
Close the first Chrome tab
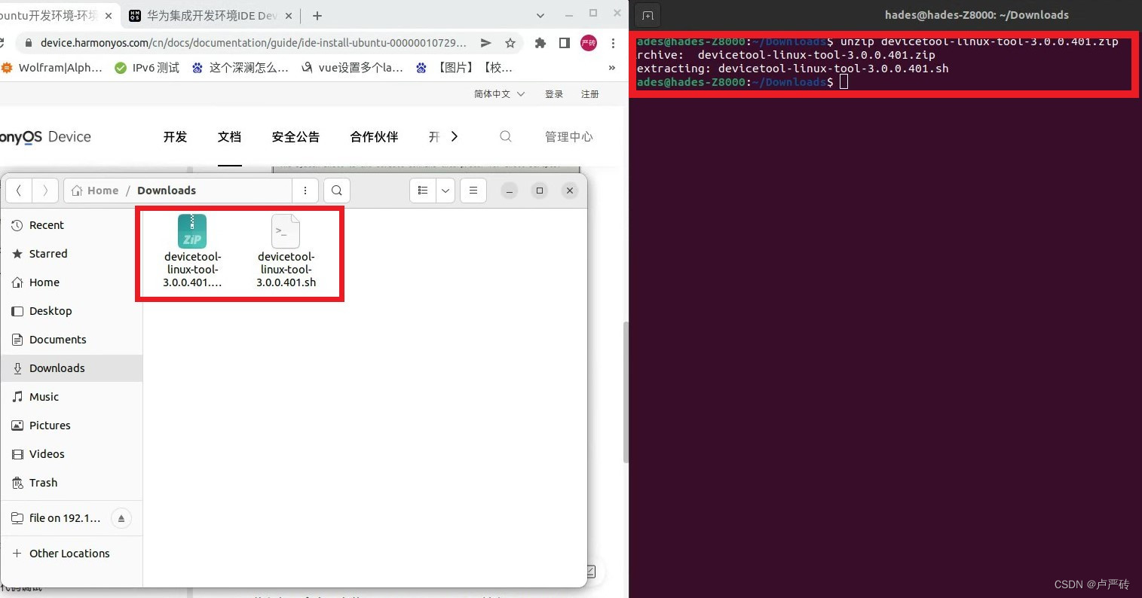pos(107,15)
